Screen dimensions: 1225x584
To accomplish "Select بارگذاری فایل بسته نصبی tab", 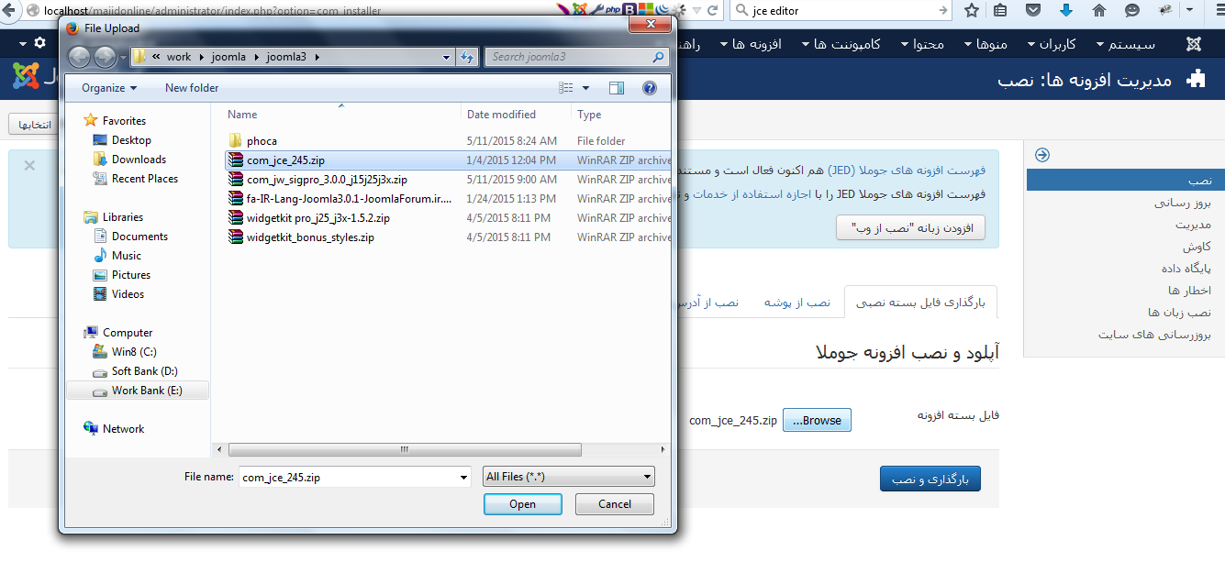I will tap(920, 303).
